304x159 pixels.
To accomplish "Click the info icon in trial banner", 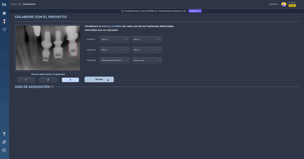I will click(123, 11).
